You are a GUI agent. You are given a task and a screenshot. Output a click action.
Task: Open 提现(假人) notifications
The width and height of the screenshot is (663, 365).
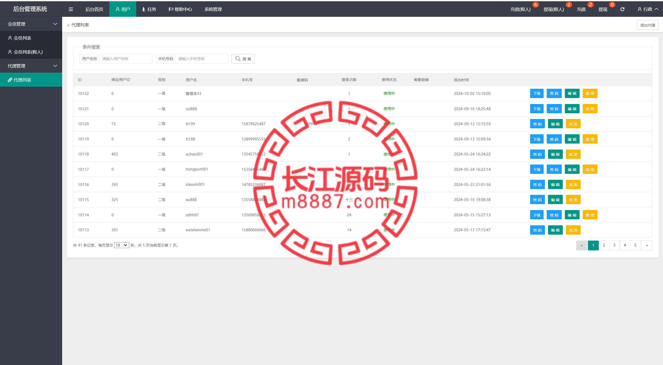554,9
